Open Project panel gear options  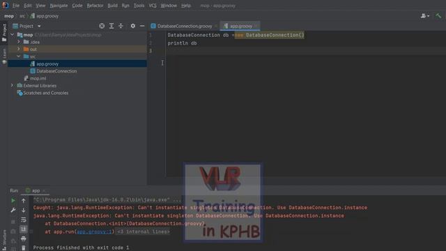[x=133, y=26]
